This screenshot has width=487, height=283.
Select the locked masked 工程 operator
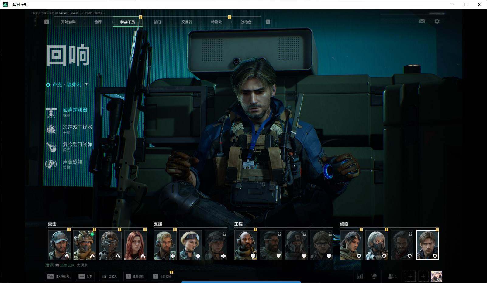click(x=296, y=245)
